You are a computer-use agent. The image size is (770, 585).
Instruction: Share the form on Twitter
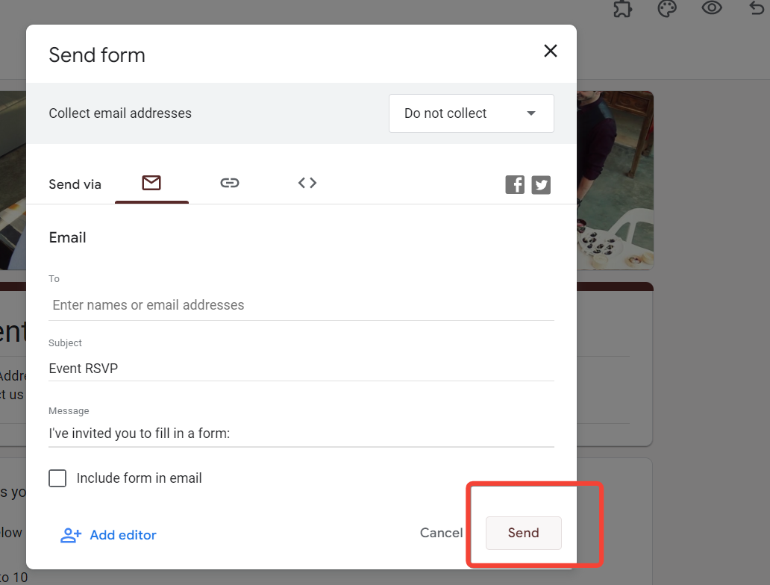(541, 185)
